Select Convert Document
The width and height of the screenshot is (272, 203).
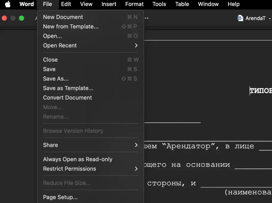click(91, 98)
